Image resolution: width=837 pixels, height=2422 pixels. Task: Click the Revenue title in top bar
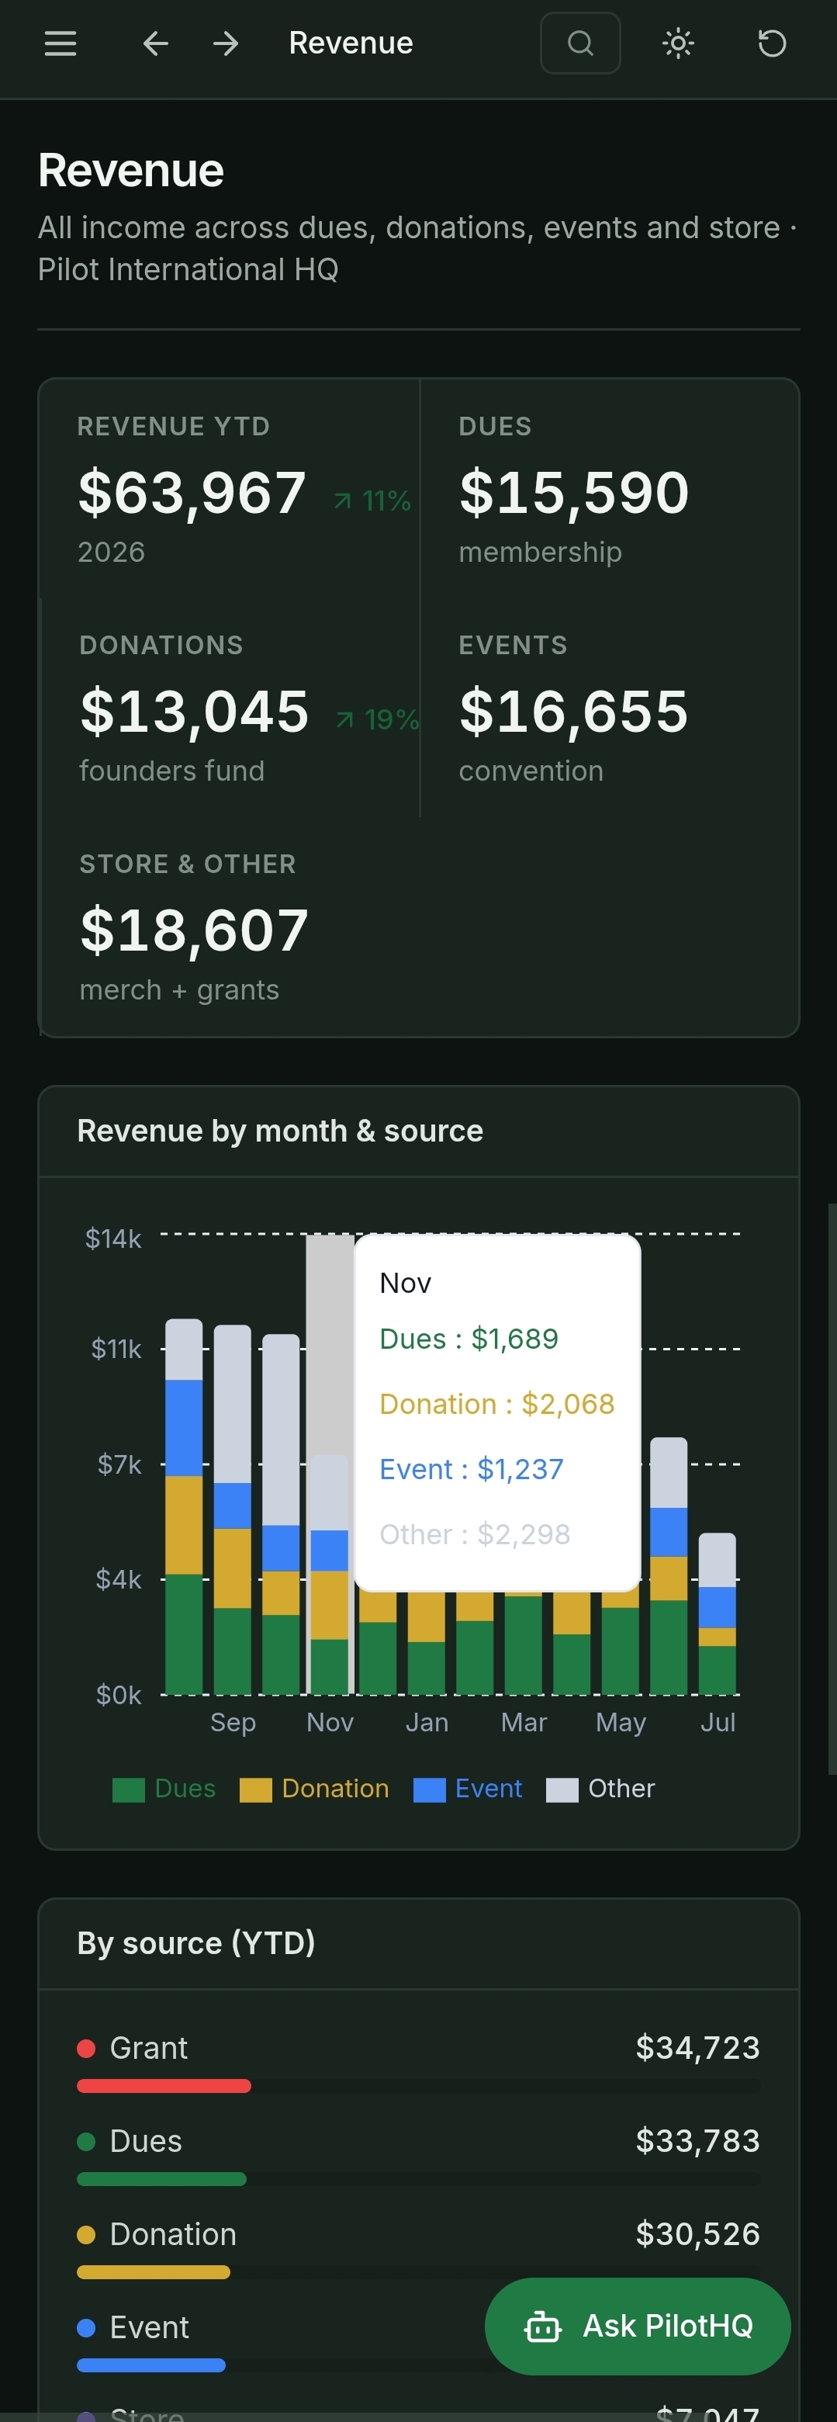pyautogui.click(x=351, y=43)
